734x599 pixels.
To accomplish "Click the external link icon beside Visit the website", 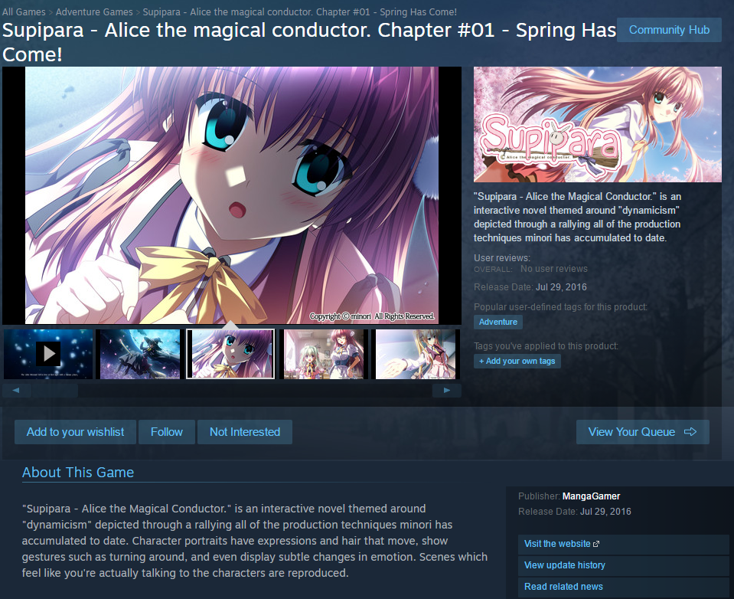I will (596, 544).
